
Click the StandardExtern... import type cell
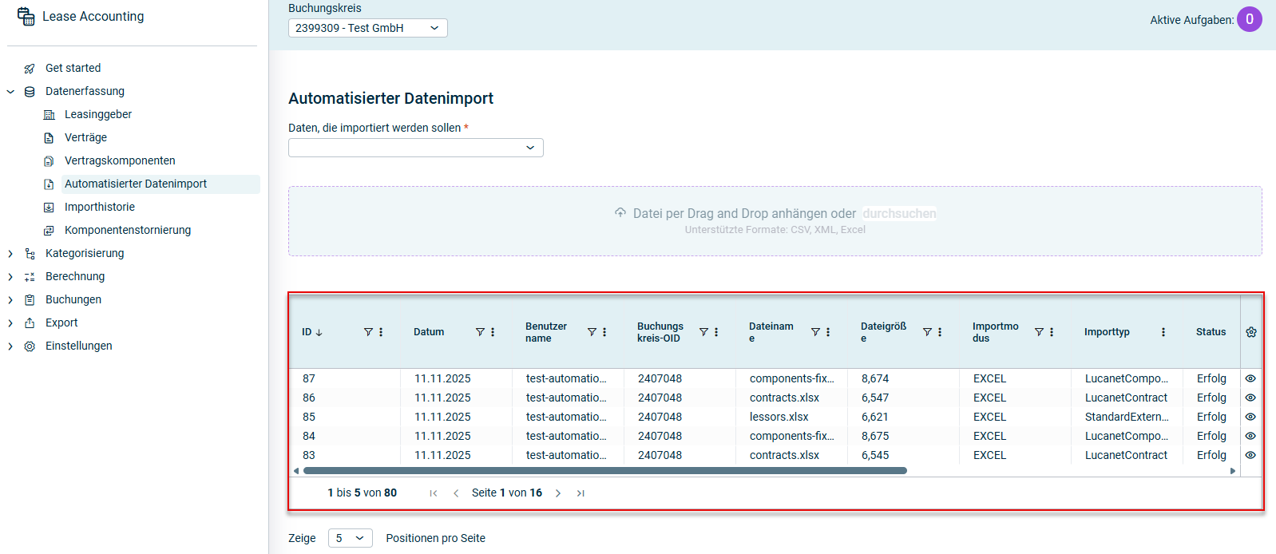coord(1127,417)
